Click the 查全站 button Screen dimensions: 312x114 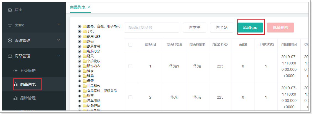(222, 28)
